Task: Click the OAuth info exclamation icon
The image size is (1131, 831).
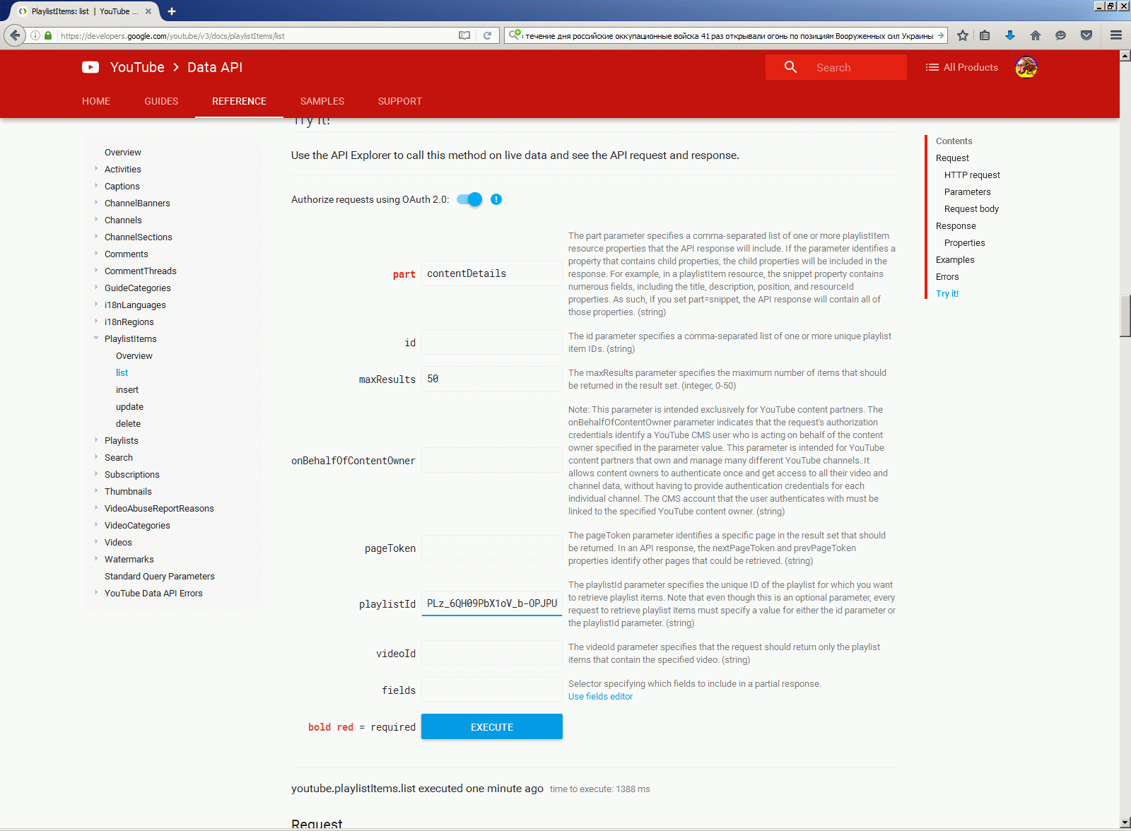Action: pos(496,199)
